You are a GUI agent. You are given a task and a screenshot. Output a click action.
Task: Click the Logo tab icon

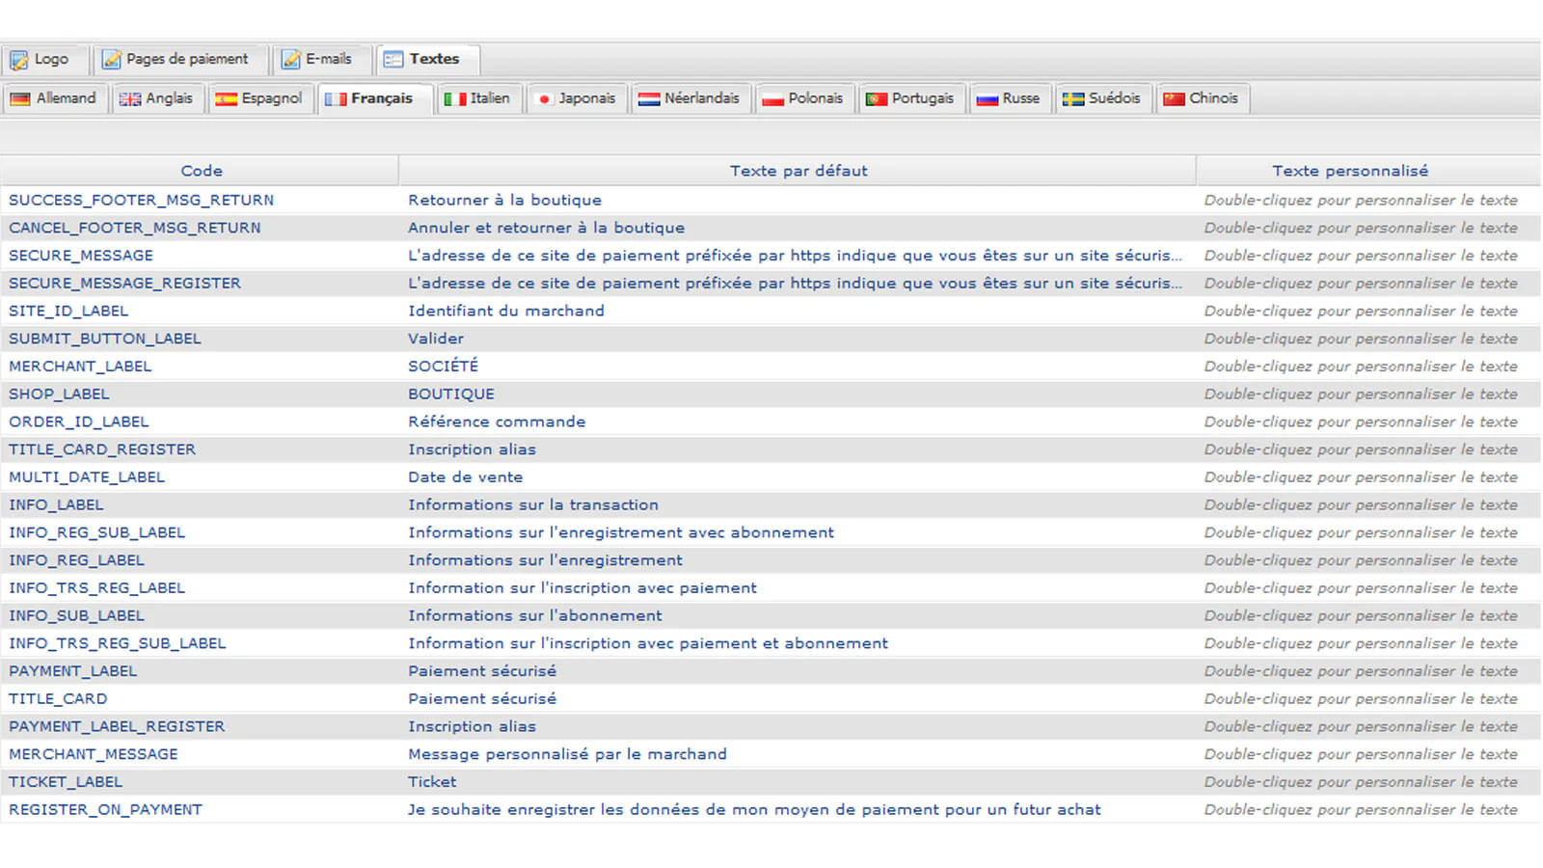[18, 60]
